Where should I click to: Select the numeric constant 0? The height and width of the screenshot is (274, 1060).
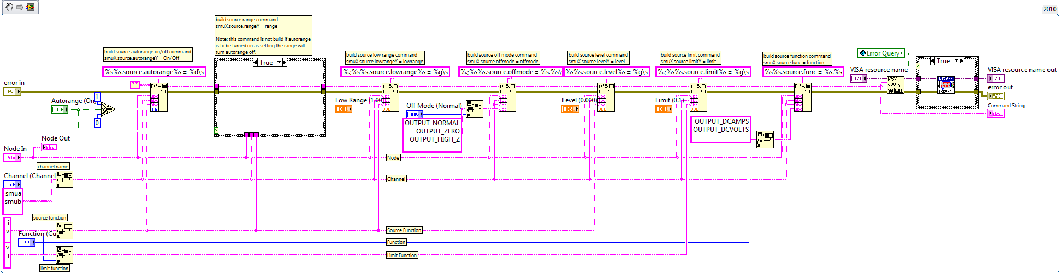[x=97, y=123]
